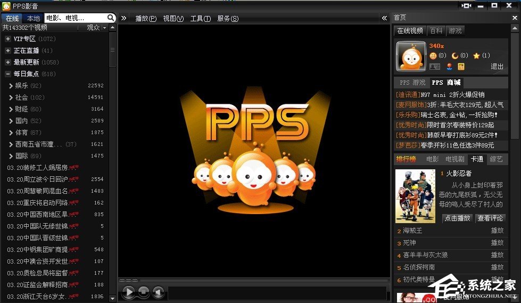Viewport: 521px width, 303px height.
Task: Click 点击播放 button for 火影忍者
Action: pyautogui.click(x=457, y=218)
